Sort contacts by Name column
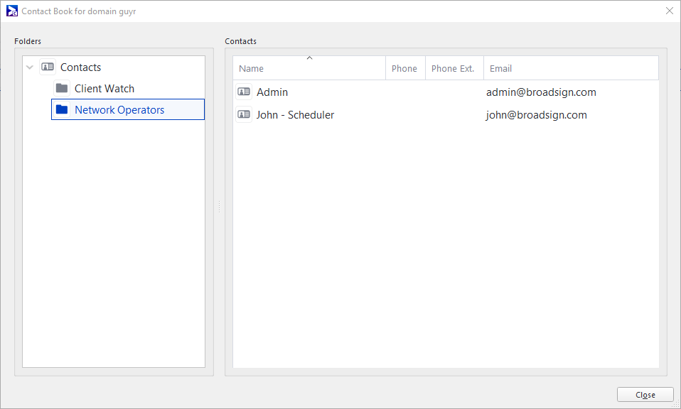This screenshot has width=681, height=409. (x=309, y=68)
